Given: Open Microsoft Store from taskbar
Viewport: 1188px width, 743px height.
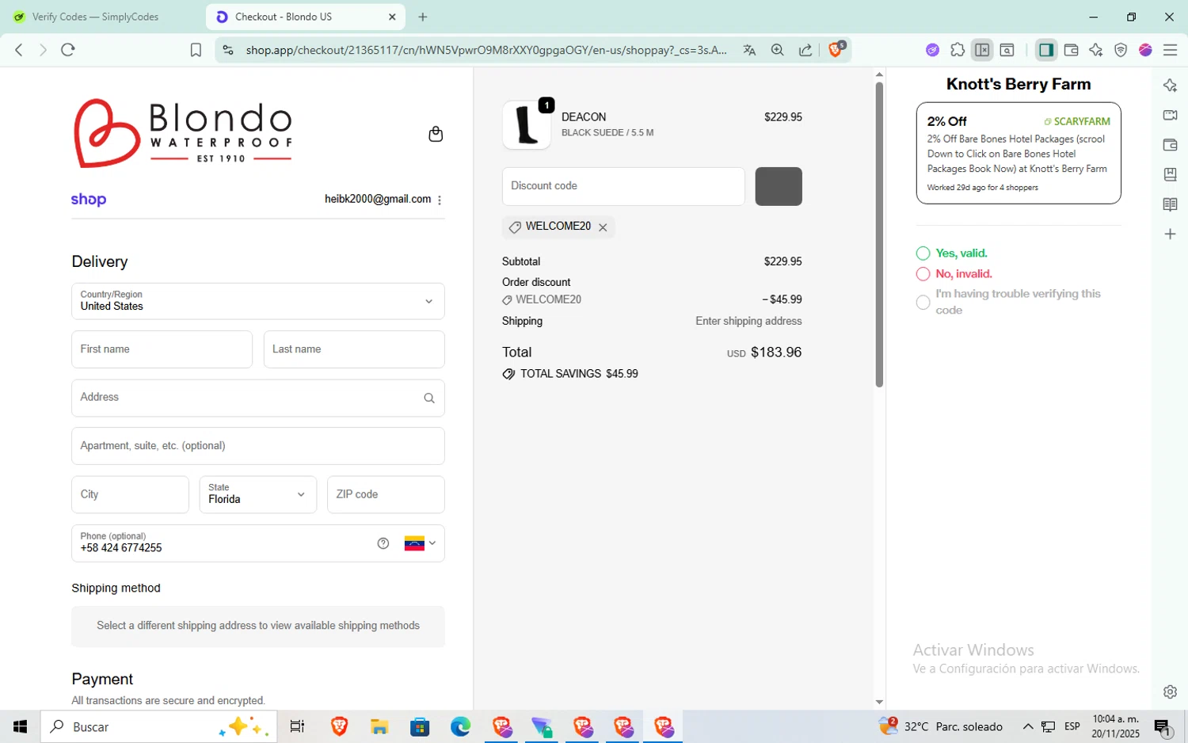Looking at the screenshot, I should [420, 726].
